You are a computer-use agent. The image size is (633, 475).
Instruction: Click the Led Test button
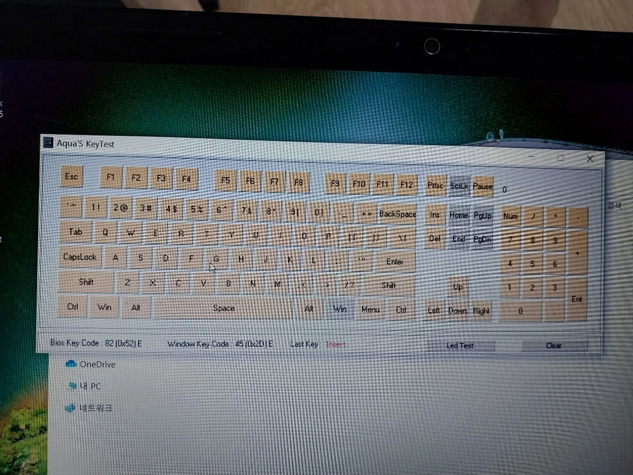coord(461,346)
